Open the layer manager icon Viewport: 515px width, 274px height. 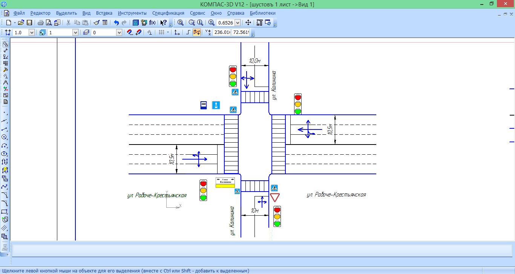86,33
